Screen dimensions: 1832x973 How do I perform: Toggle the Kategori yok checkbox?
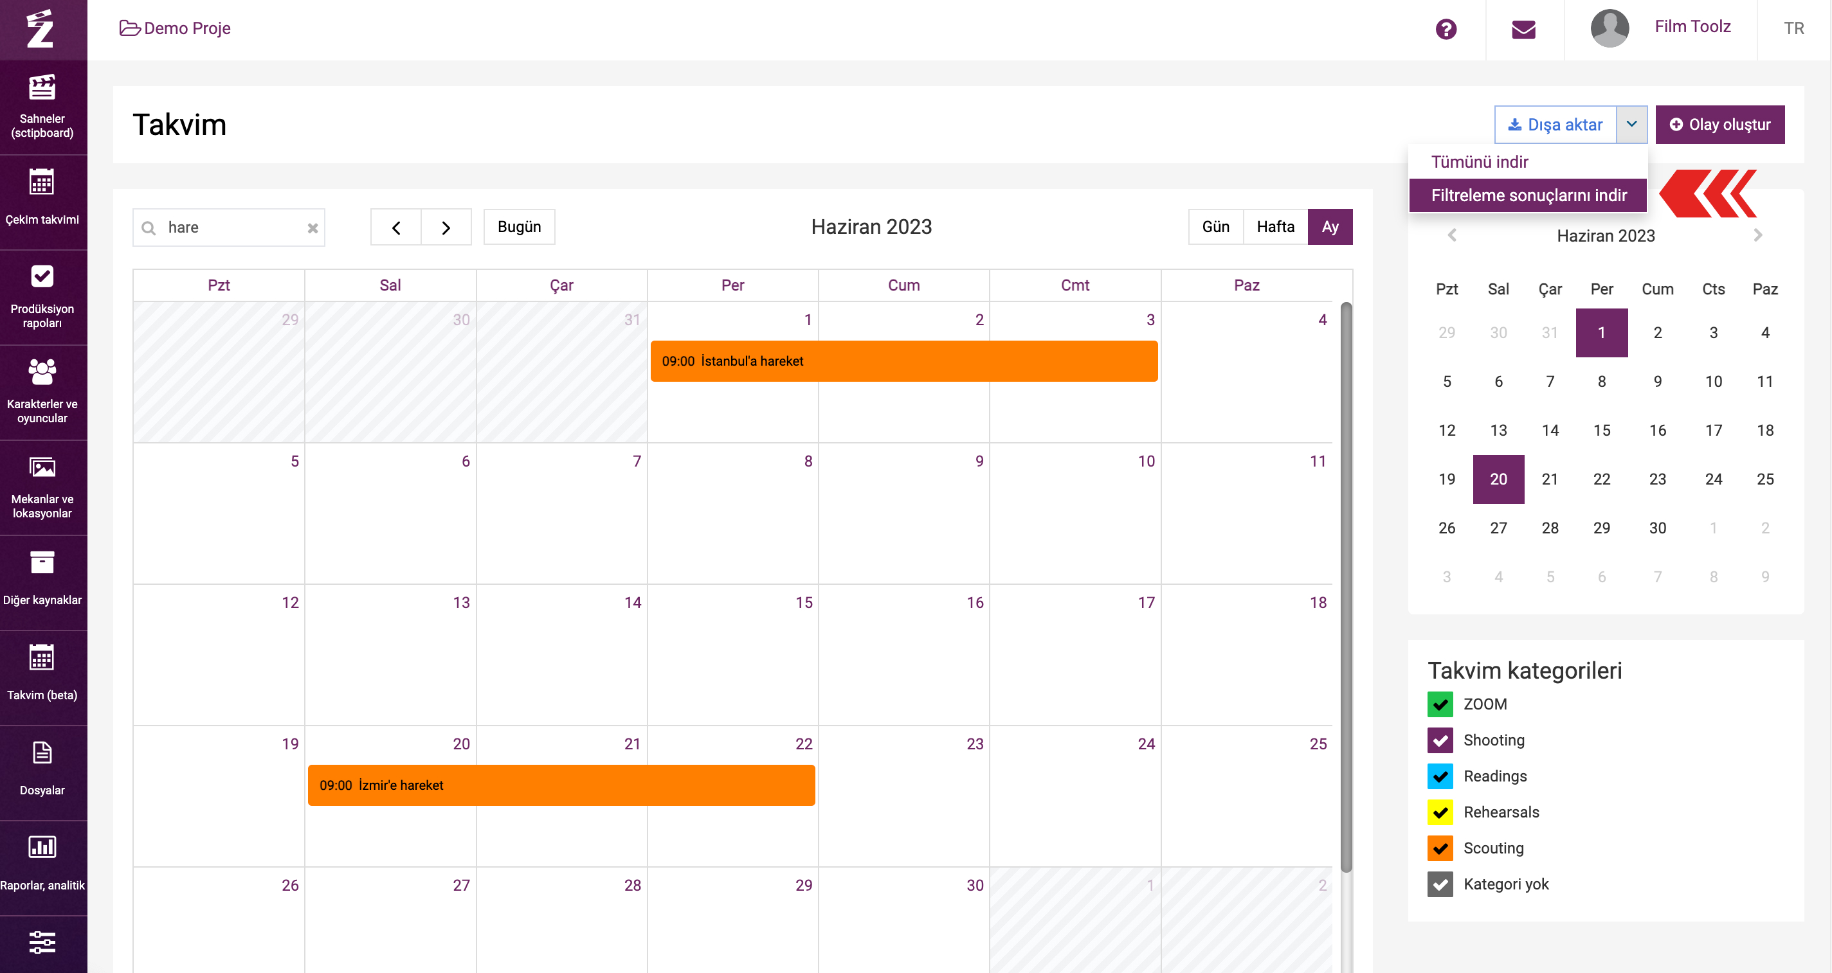point(1440,885)
